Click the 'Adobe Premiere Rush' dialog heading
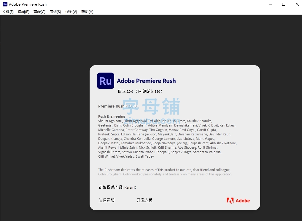The height and width of the screenshot is (221, 302). pos(146,81)
